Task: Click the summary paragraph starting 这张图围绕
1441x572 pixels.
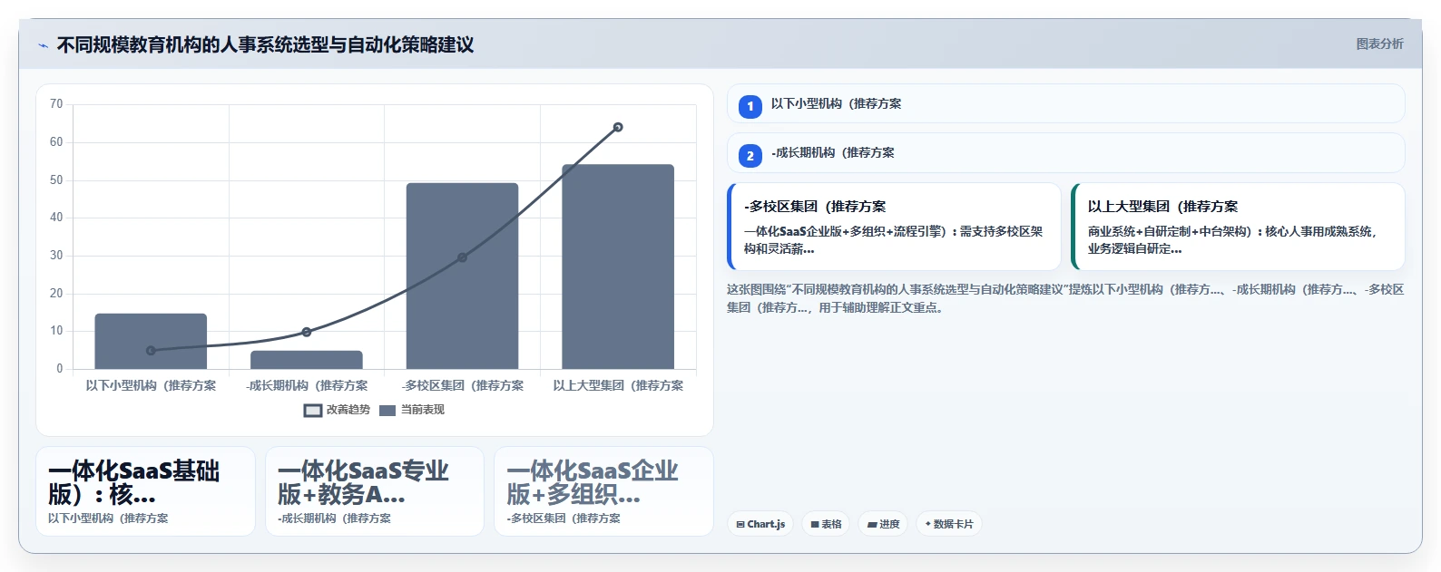Action: (x=1065, y=298)
